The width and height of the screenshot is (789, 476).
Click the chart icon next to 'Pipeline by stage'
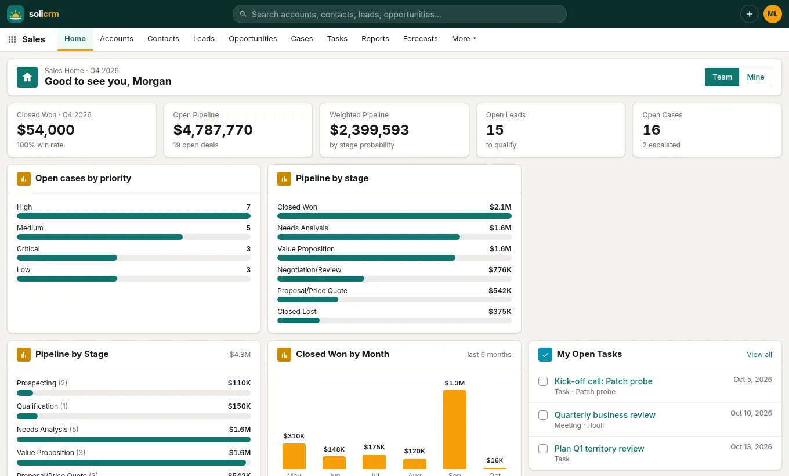click(284, 179)
